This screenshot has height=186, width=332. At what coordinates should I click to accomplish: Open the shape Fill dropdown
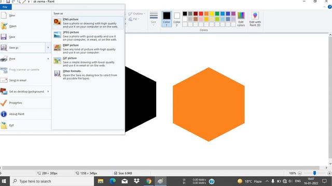tap(134, 19)
